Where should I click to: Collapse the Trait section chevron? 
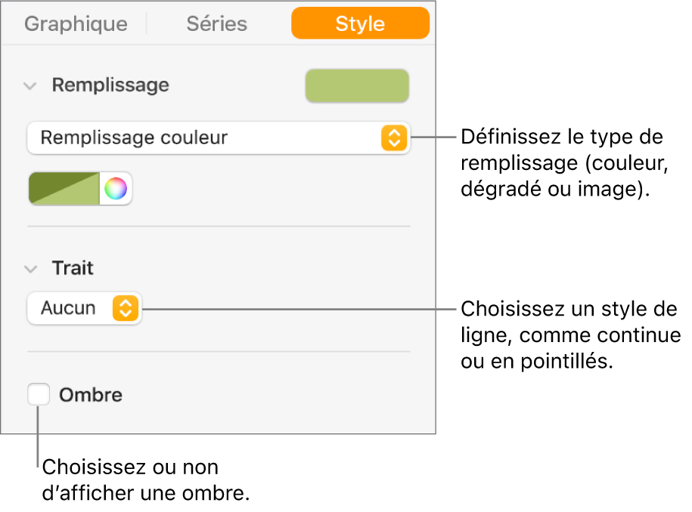click(30, 268)
